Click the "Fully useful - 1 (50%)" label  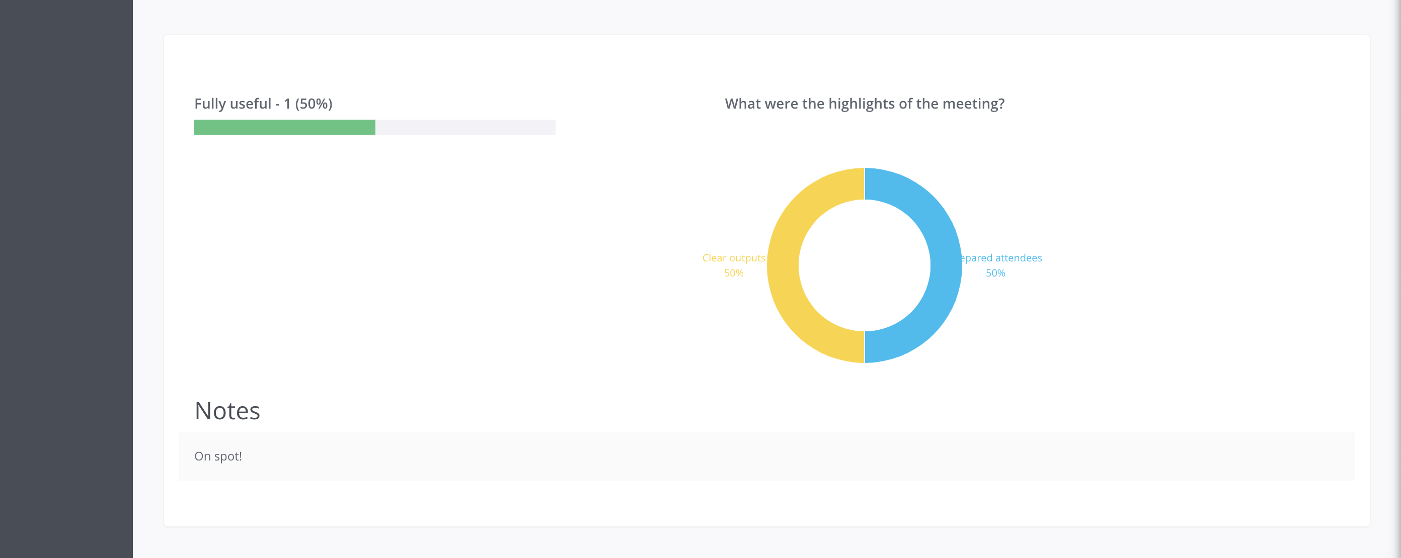tap(263, 104)
